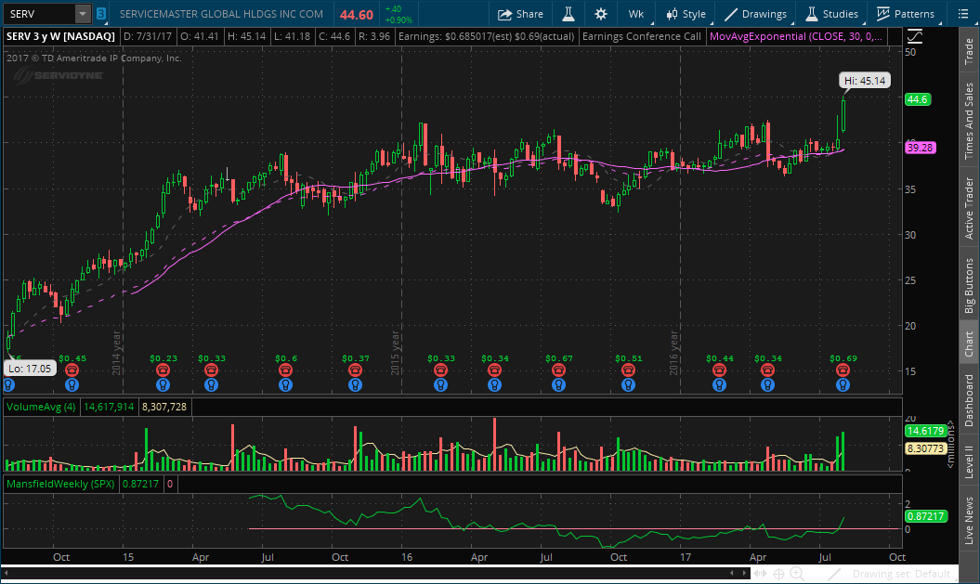The width and height of the screenshot is (980, 584).
Task: Open the chart settings gear
Action: click(601, 14)
